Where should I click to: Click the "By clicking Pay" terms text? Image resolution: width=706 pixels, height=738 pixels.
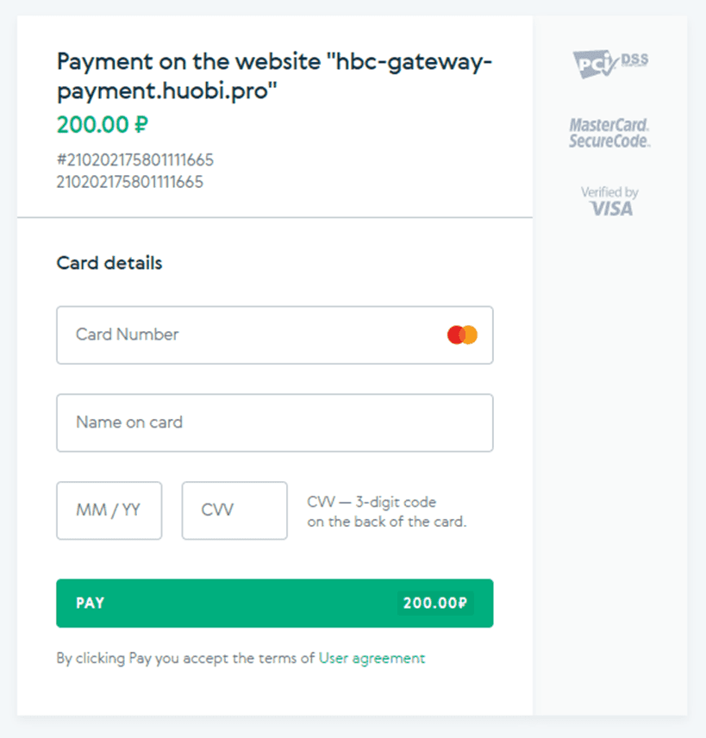185,658
